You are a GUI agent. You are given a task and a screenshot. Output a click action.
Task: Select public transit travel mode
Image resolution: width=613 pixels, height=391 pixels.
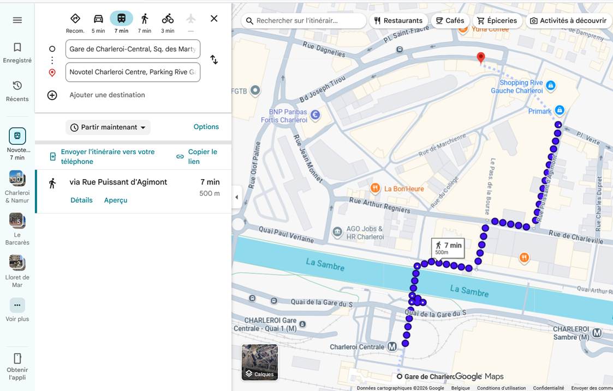click(121, 19)
